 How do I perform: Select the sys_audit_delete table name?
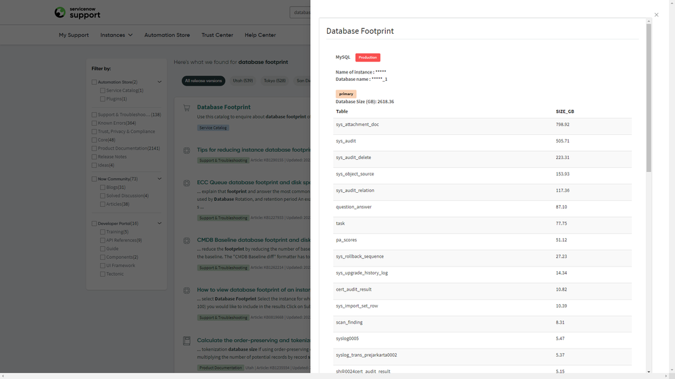[x=353, y=157]
